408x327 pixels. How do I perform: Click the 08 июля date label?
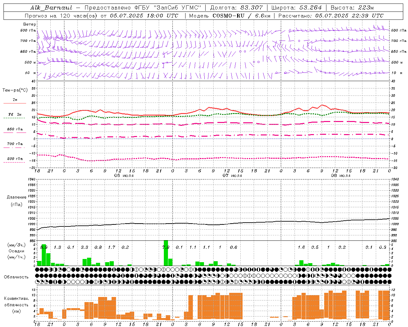click(x=340, y=176)
